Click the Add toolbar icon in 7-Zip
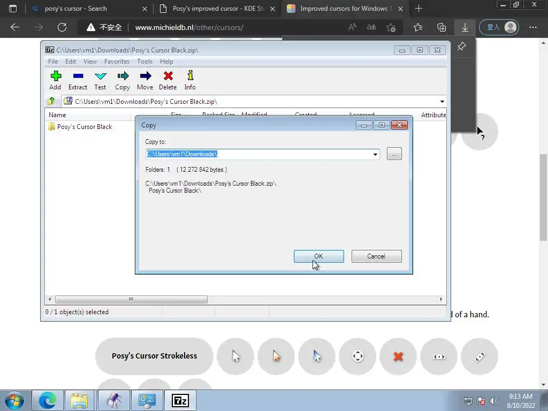Viewport: 548px width, 411px height. 55,80
